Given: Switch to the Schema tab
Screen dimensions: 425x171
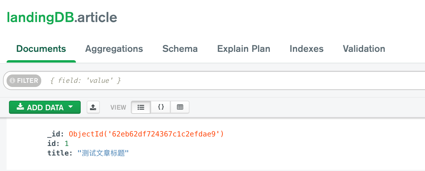Looking at the screenshot, I should [180, 49].
